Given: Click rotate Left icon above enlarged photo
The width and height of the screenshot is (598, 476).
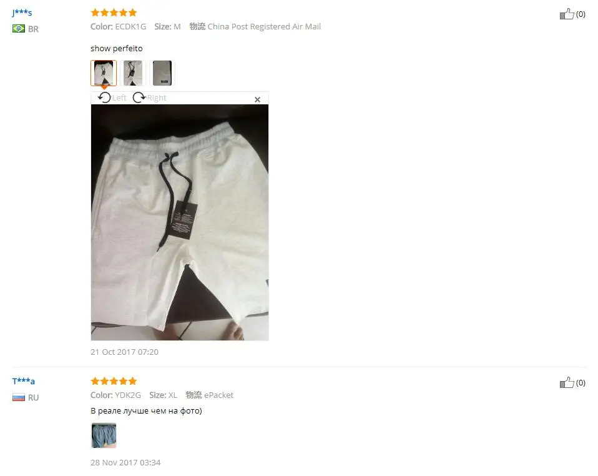Looking at the screenshot, I should pyautogui.click(x=104, y=97).
